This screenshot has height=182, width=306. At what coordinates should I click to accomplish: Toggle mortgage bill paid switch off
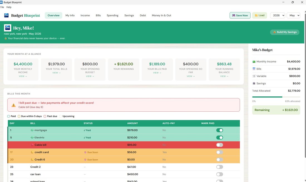pos(219,130)
